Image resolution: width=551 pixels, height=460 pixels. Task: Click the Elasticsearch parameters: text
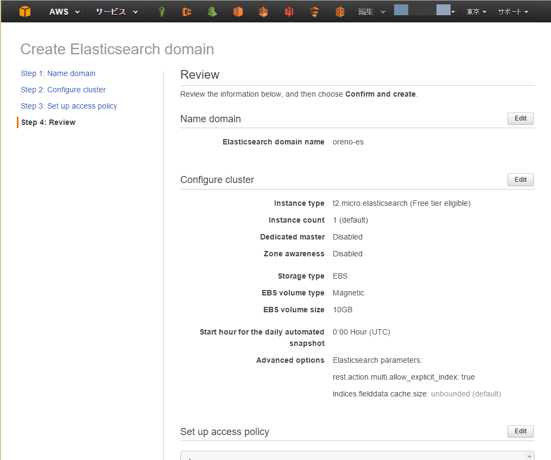coord(377,360)
